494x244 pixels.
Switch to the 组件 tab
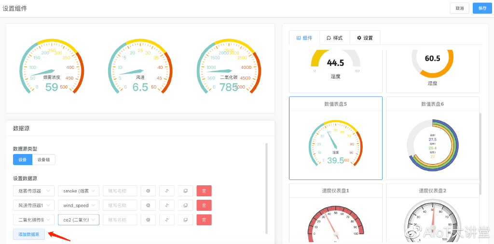(304, 38)
